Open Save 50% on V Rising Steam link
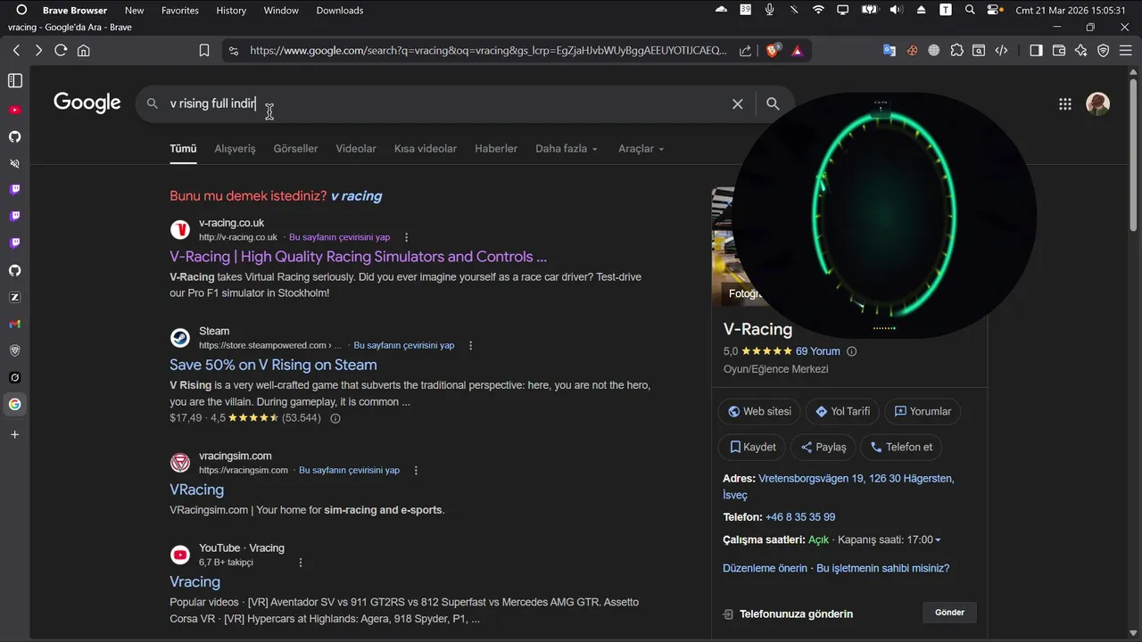 click(273, 365)
